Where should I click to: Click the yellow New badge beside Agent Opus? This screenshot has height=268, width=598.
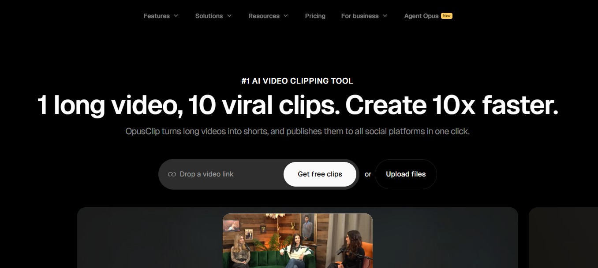[447, 16]
